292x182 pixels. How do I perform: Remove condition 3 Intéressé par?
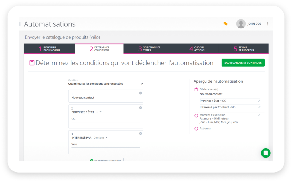coord(140,133)
